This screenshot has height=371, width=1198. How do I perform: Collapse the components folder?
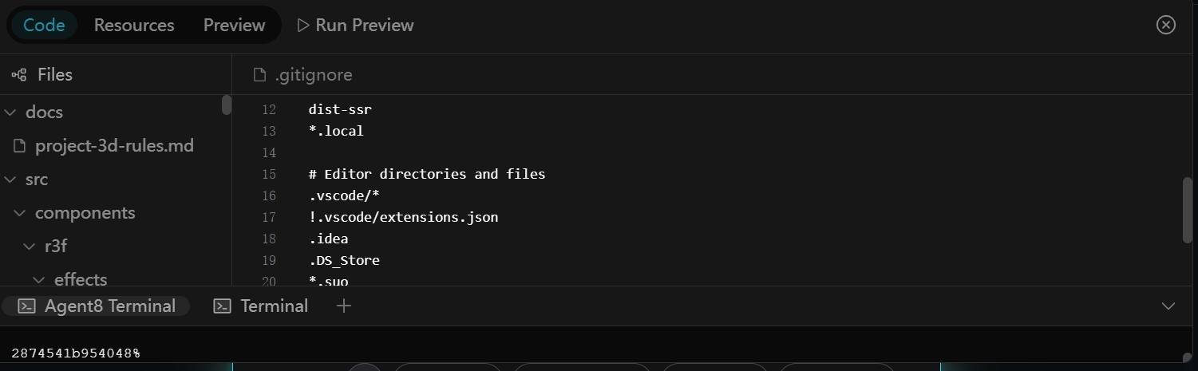tap(20, 213)
